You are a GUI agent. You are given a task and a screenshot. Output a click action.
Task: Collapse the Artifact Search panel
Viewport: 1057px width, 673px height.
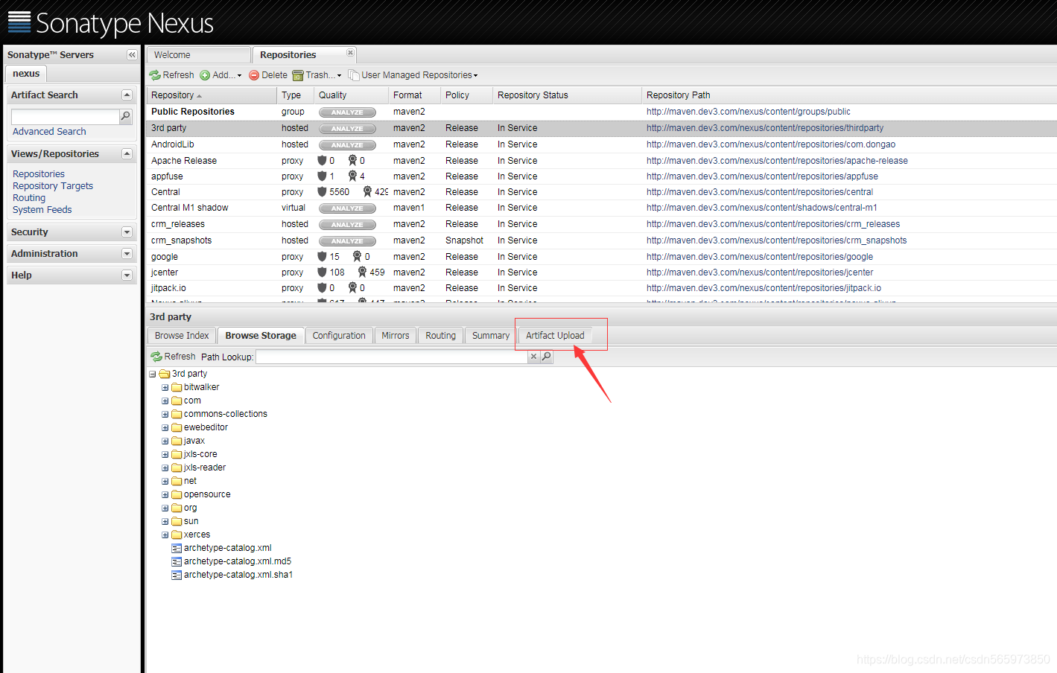click(x=127, y=95)
